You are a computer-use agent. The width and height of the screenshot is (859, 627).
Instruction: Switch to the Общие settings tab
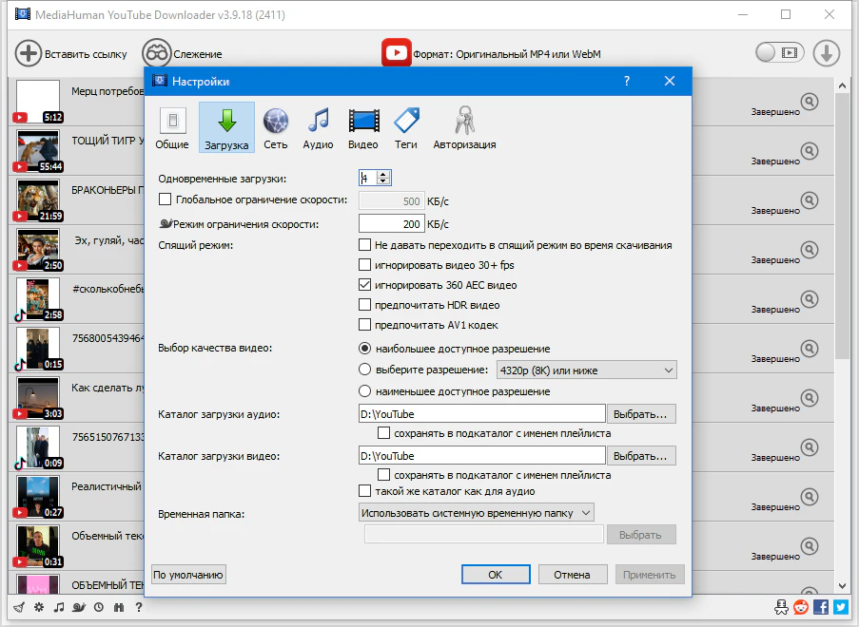point(172,127)
